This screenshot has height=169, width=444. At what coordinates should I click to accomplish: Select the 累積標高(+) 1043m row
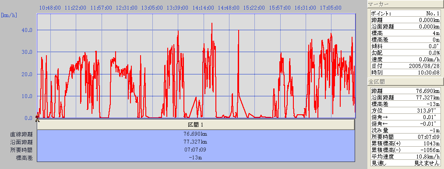[x=405, y=144]
